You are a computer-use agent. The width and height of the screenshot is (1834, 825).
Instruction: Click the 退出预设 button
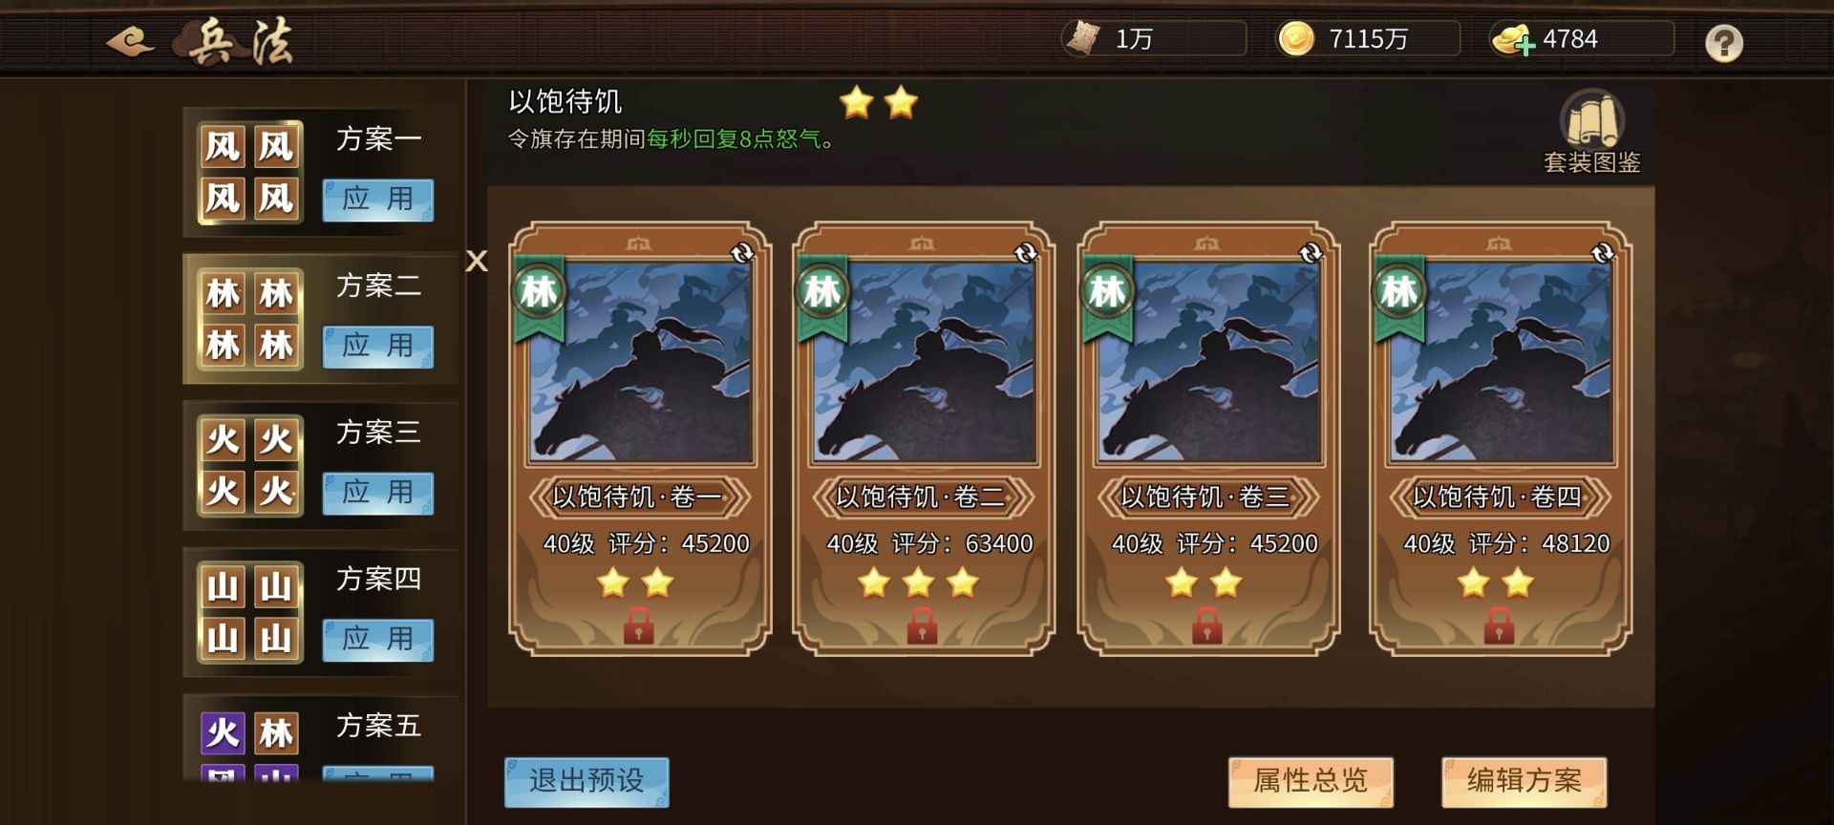[x=586, y=781]
